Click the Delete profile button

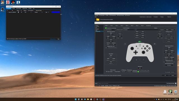click(x=172, y=30)
